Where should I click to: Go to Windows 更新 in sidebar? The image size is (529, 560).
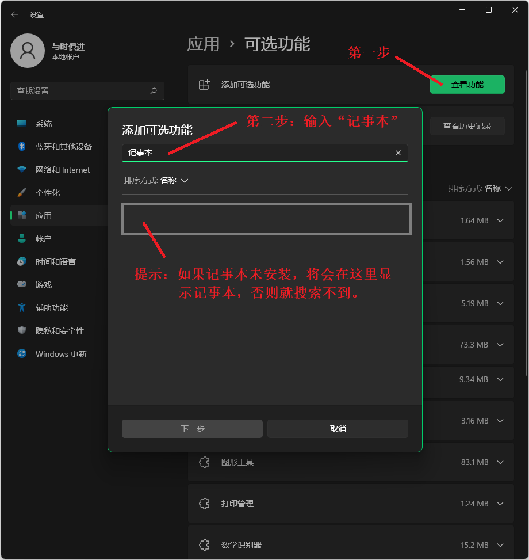click(x=61, y=354)
